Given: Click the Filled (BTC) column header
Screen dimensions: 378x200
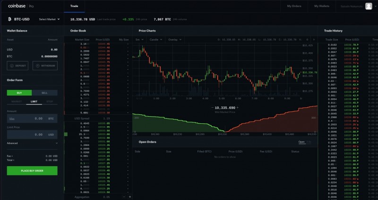Looking at the screenshot, I should pos(204,152).
